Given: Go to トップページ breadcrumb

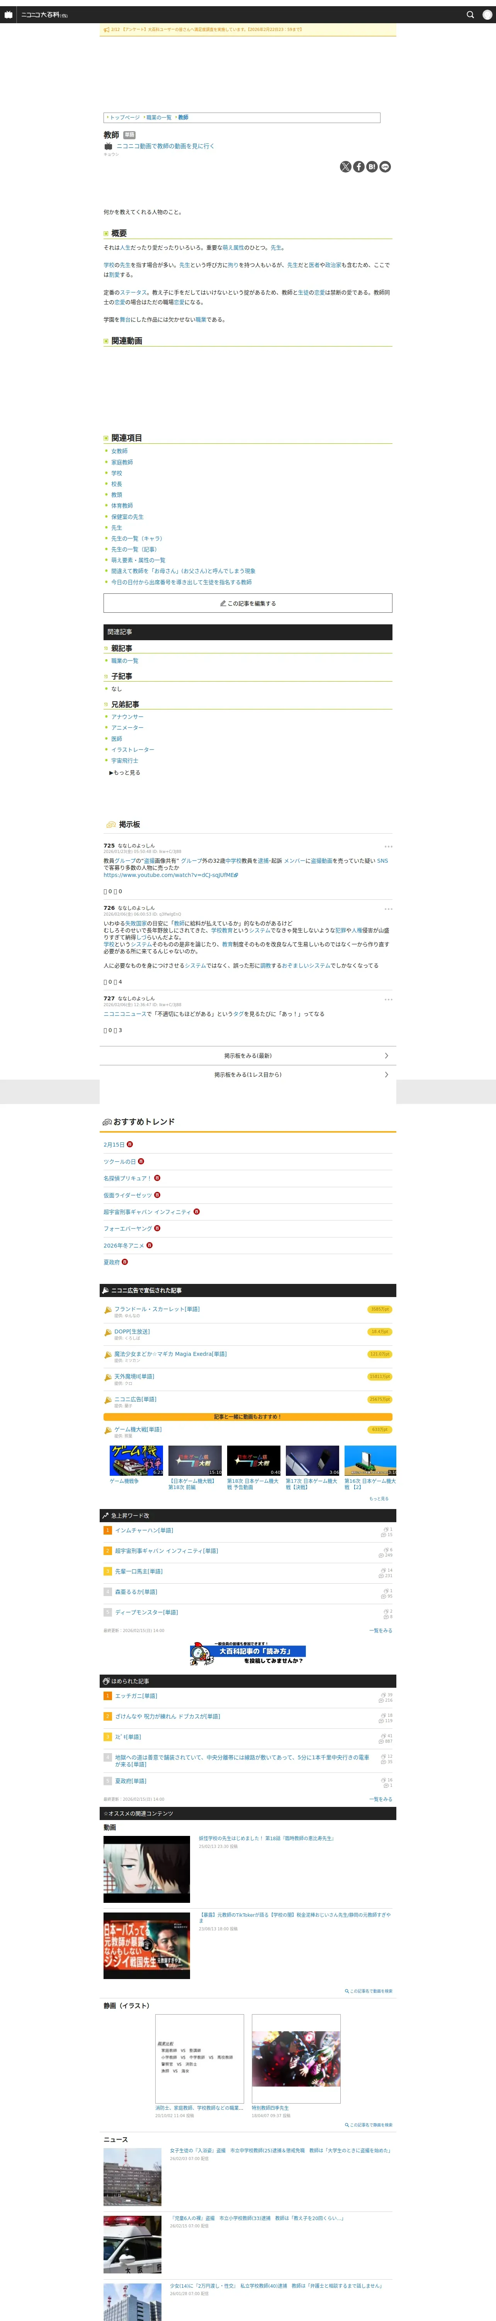Looking at the screenshot, I should [124, 117].
